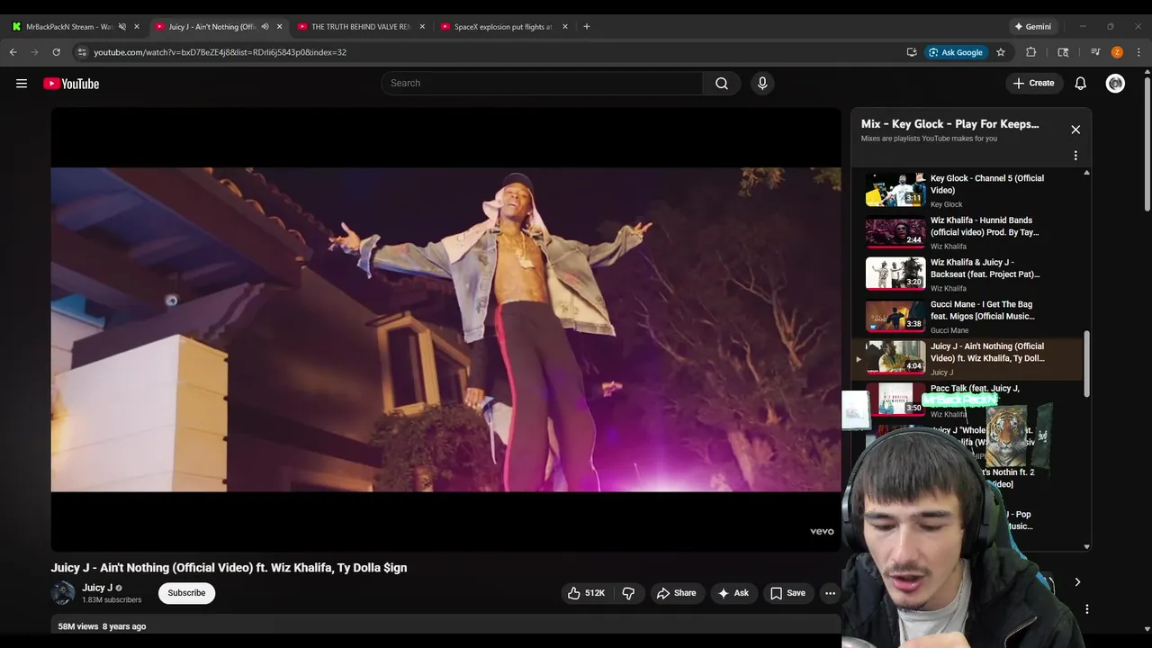Image resolution: width=1152 pixels, height=648 pixels.
Task: Mute the Juicy J tab audio icon
Action: 265,27
